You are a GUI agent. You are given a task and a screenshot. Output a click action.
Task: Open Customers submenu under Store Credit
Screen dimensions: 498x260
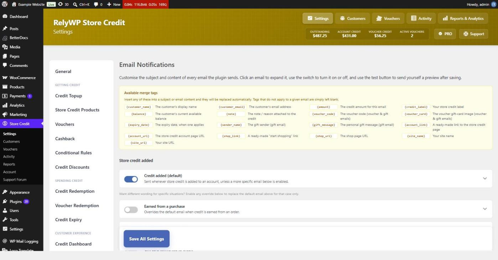point(11,142)
